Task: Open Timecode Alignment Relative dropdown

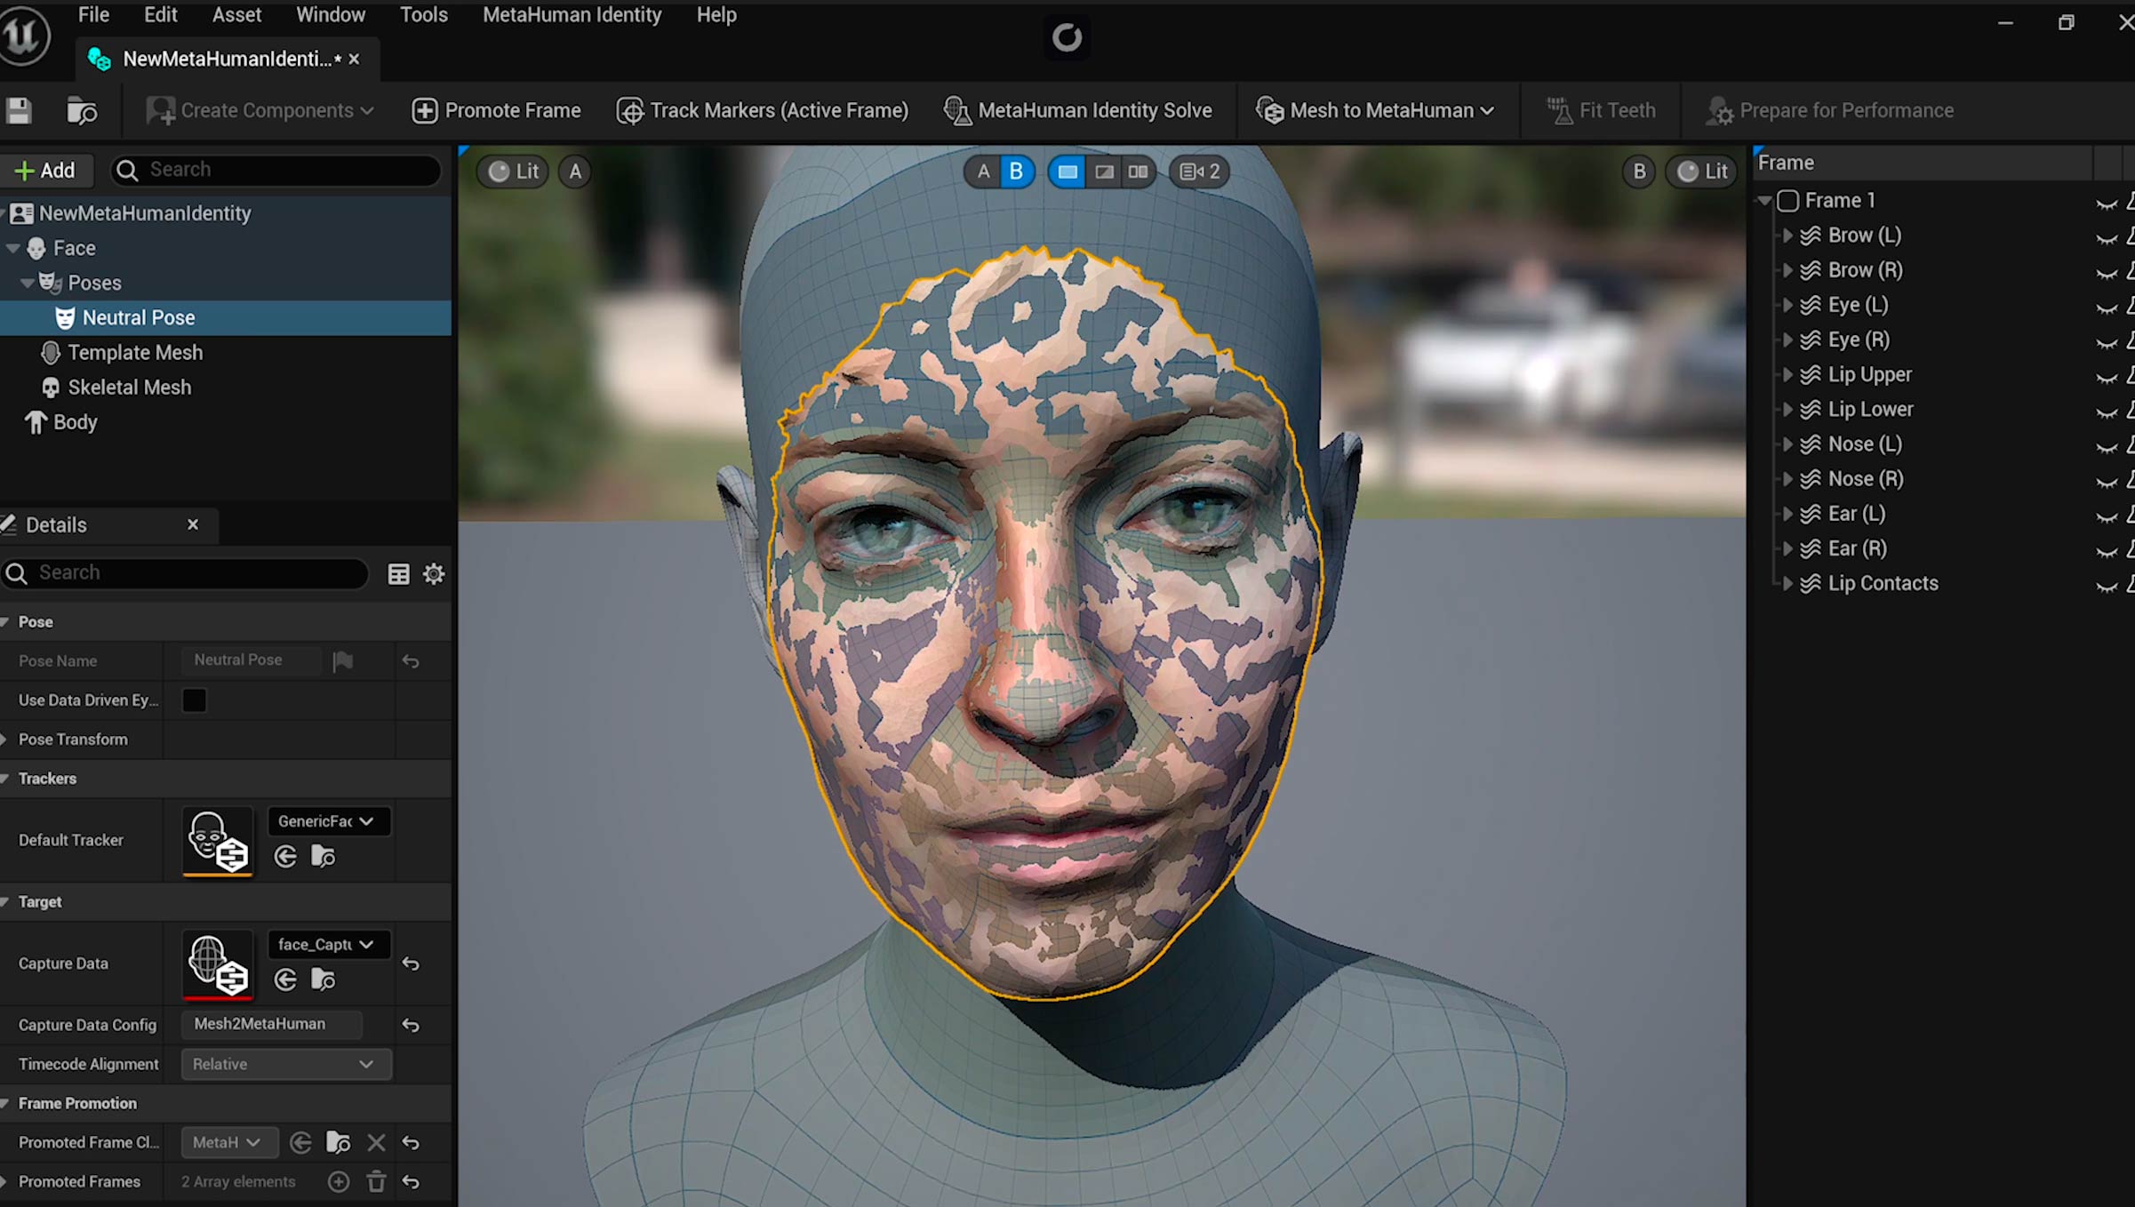Action: [x=285, y=1064]
